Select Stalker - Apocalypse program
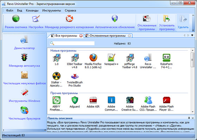The image size is (197, 140). click(56, 79)
